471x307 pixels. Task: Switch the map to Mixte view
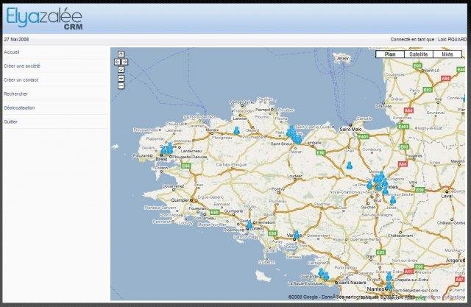pyautogui.click(x=447, y=54)
